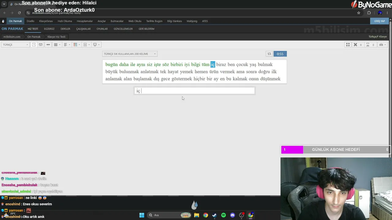Screen dimensions: 392x220
Task: Open the Mahjong menu item
Action: [x=192, y=21]
